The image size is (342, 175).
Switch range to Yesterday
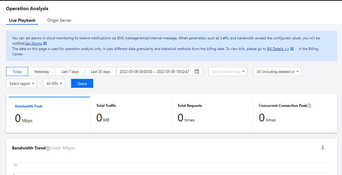(x=42, y=71)
